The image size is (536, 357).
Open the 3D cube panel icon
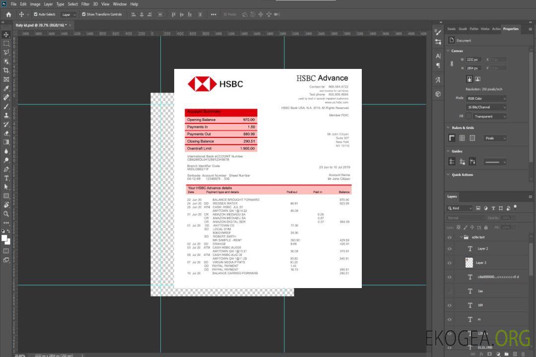(438, 94)
